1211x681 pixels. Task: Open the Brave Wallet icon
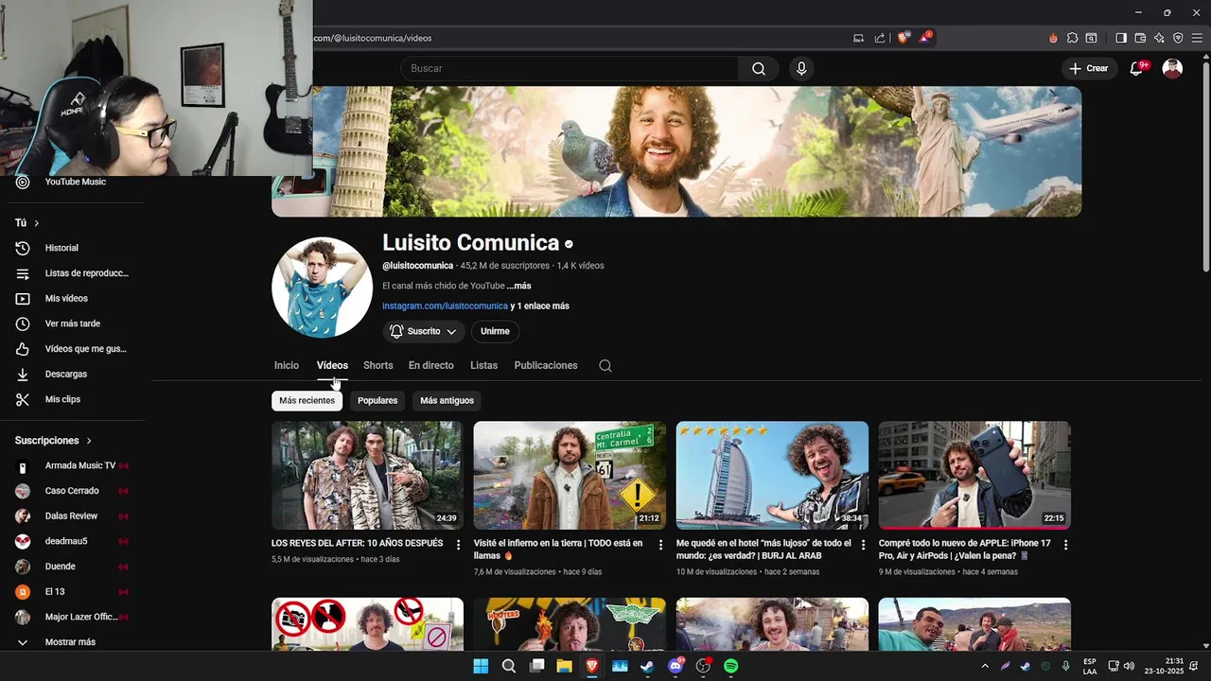click(1140, 38)
